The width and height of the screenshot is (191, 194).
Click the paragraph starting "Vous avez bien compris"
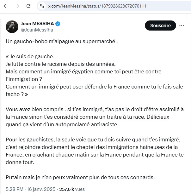95,117
